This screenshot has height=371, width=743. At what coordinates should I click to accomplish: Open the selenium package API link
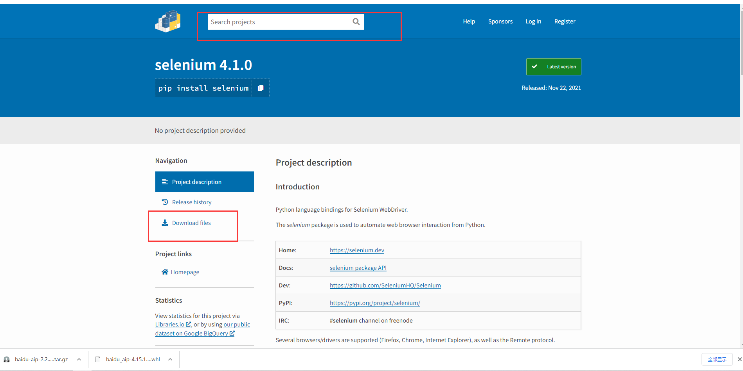(358, 268)
